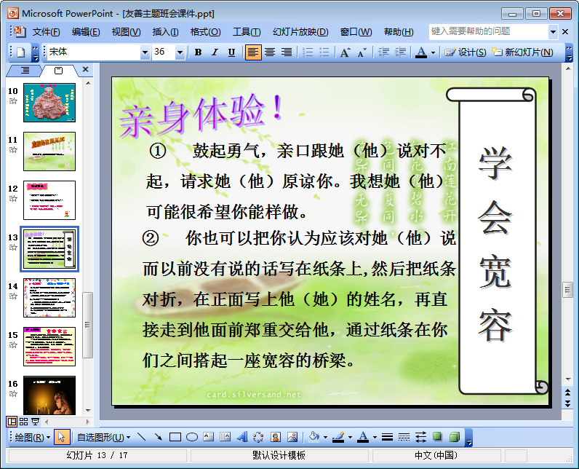Insert a vertical Text Box
Screen dimensions: 579x469
tap(225, 437)
